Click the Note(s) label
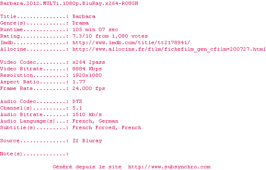 pyautogui.click(x=11, y=154)
